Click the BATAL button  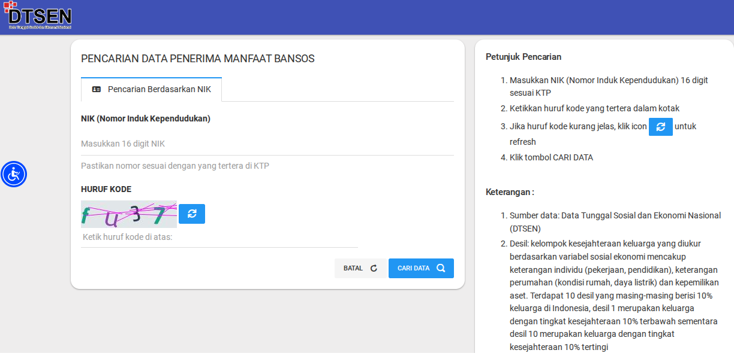point(360,268)
